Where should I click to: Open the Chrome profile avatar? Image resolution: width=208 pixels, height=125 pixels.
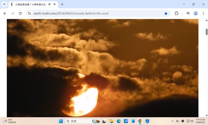[x=196, y=13]
